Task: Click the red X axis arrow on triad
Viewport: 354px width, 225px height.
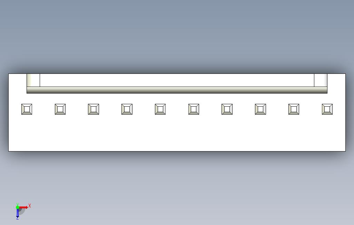Action: tap(24, 207)
